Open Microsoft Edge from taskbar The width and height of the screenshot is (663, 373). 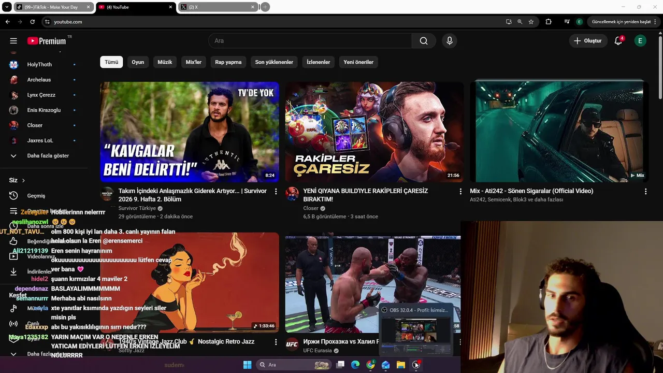(355, 365)
